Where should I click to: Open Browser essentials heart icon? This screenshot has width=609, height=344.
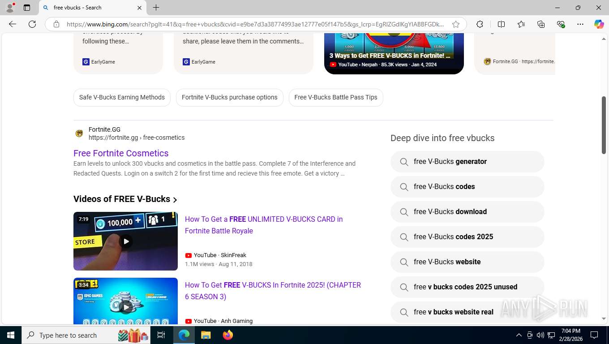(561, 24)
